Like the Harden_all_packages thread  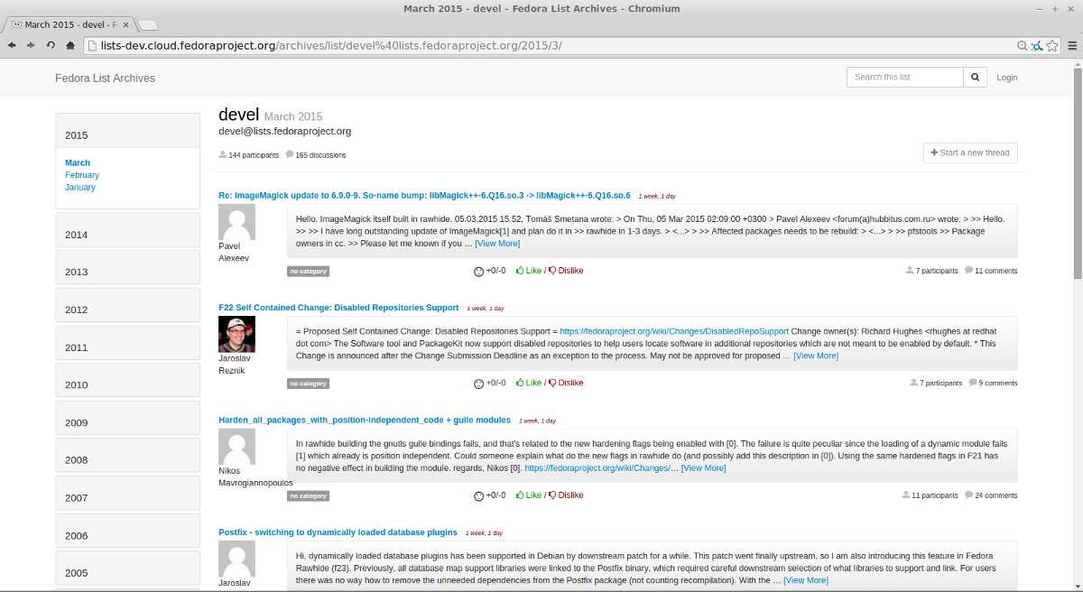click(x=529, y=495)
